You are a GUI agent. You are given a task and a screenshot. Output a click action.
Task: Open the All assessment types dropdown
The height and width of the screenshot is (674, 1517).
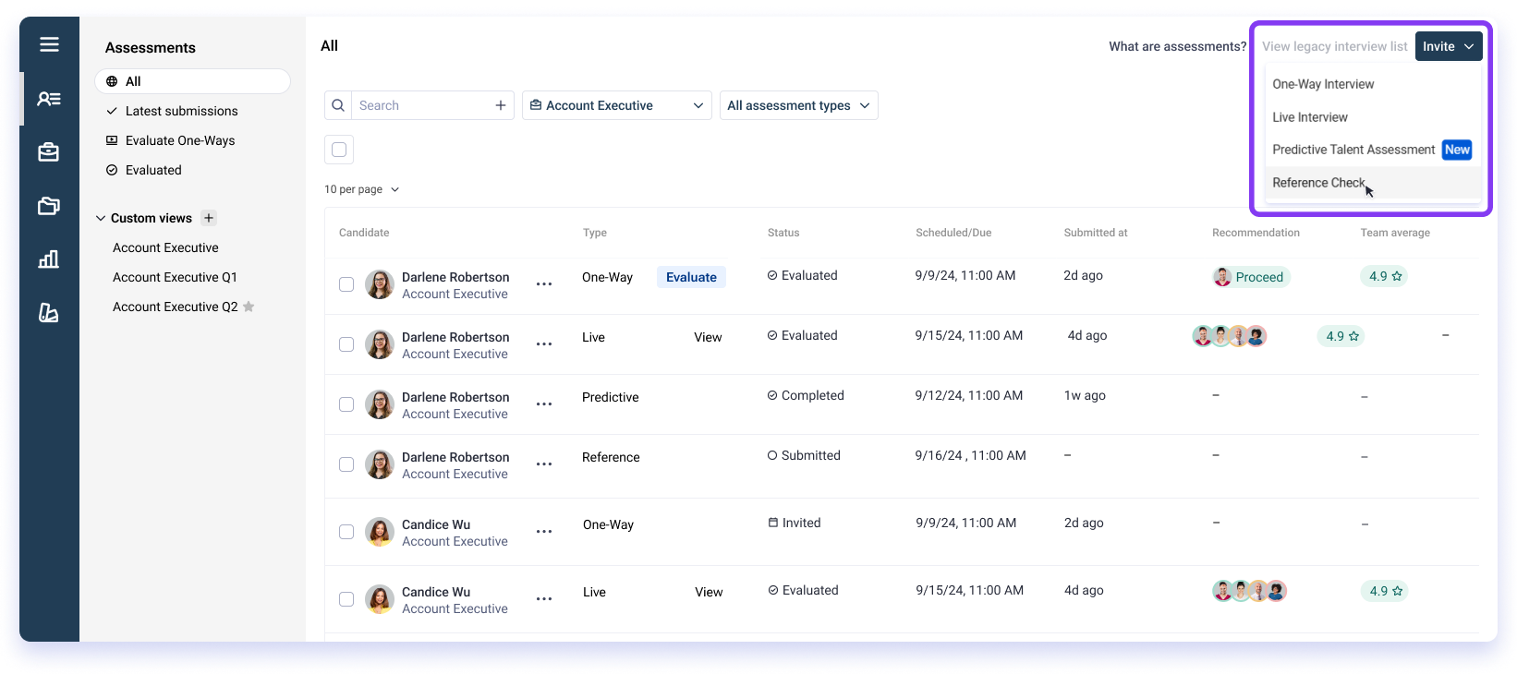click(x=799, y=105)
